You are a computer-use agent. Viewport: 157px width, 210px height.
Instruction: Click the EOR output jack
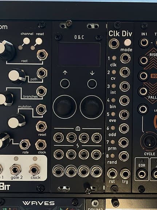click(142, 174)
